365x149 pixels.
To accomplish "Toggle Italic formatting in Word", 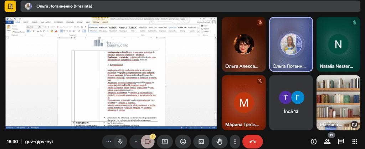I will [x=31, y=31].
